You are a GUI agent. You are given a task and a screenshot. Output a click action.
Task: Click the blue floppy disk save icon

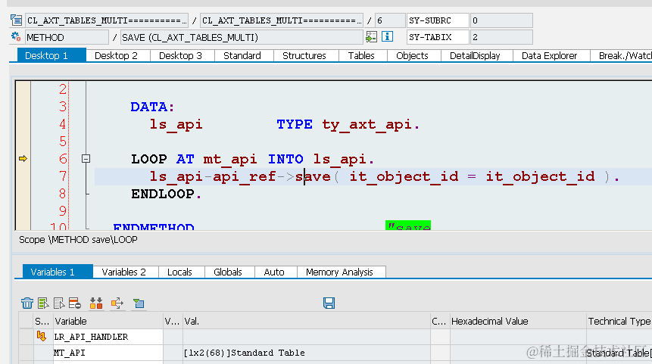[x=329, y=303]
